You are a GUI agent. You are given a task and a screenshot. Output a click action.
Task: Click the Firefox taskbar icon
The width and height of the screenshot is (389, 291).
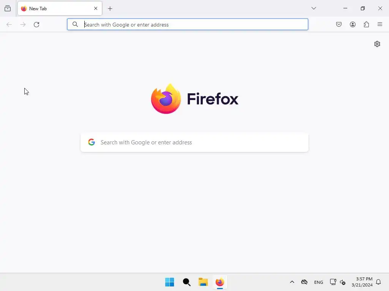click(220, 282)
